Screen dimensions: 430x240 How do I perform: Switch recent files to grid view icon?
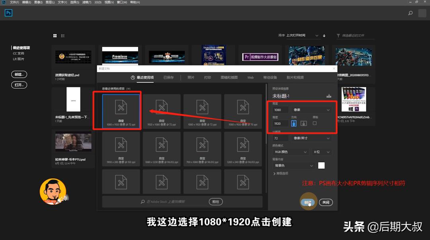click(x=55, y=35)
